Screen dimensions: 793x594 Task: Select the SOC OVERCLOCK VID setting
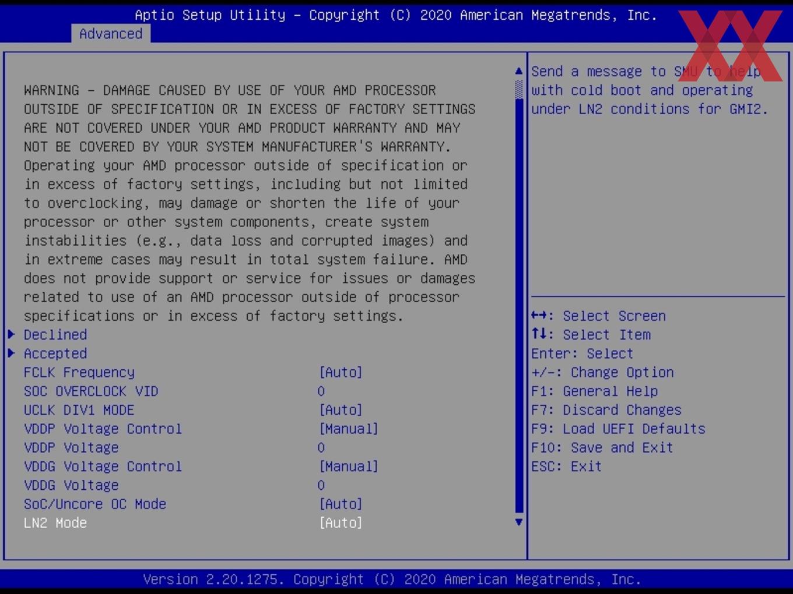pyautogui.click(x=91, y=391)
